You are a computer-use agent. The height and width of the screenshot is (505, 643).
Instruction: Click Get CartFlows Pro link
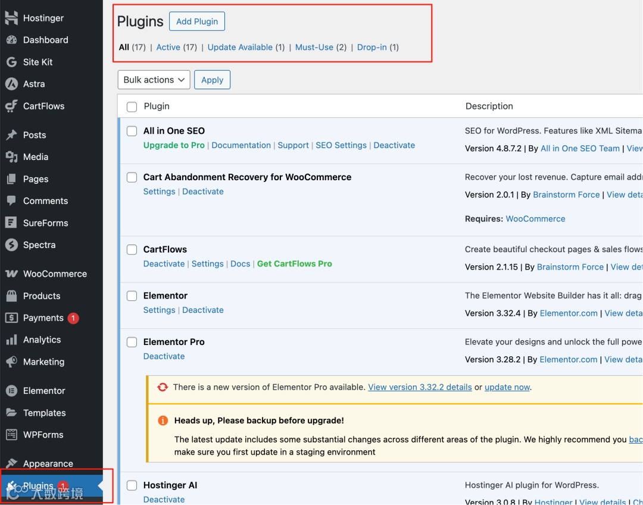click(x=295, y=264)
